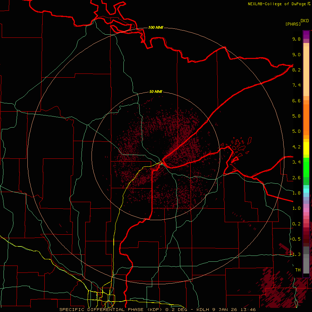This screenshot has width=312, height=312.
Task: Click the purple top color of legend bar
Action: click(306, 35)
